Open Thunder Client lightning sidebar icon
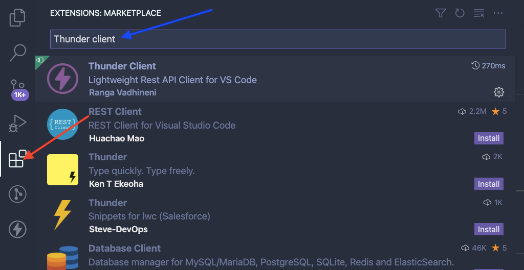The width and height of the screenshot is (524, 270). tap(17, 229)
